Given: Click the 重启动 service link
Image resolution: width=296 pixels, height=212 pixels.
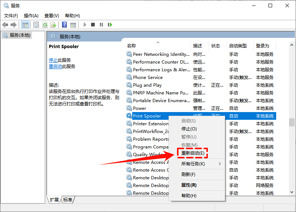Looking at the screenshot, I should click(x=55, y=66).
